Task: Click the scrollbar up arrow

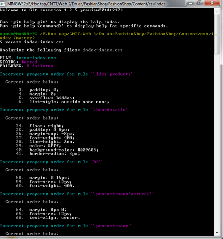Action: [217, 11]
